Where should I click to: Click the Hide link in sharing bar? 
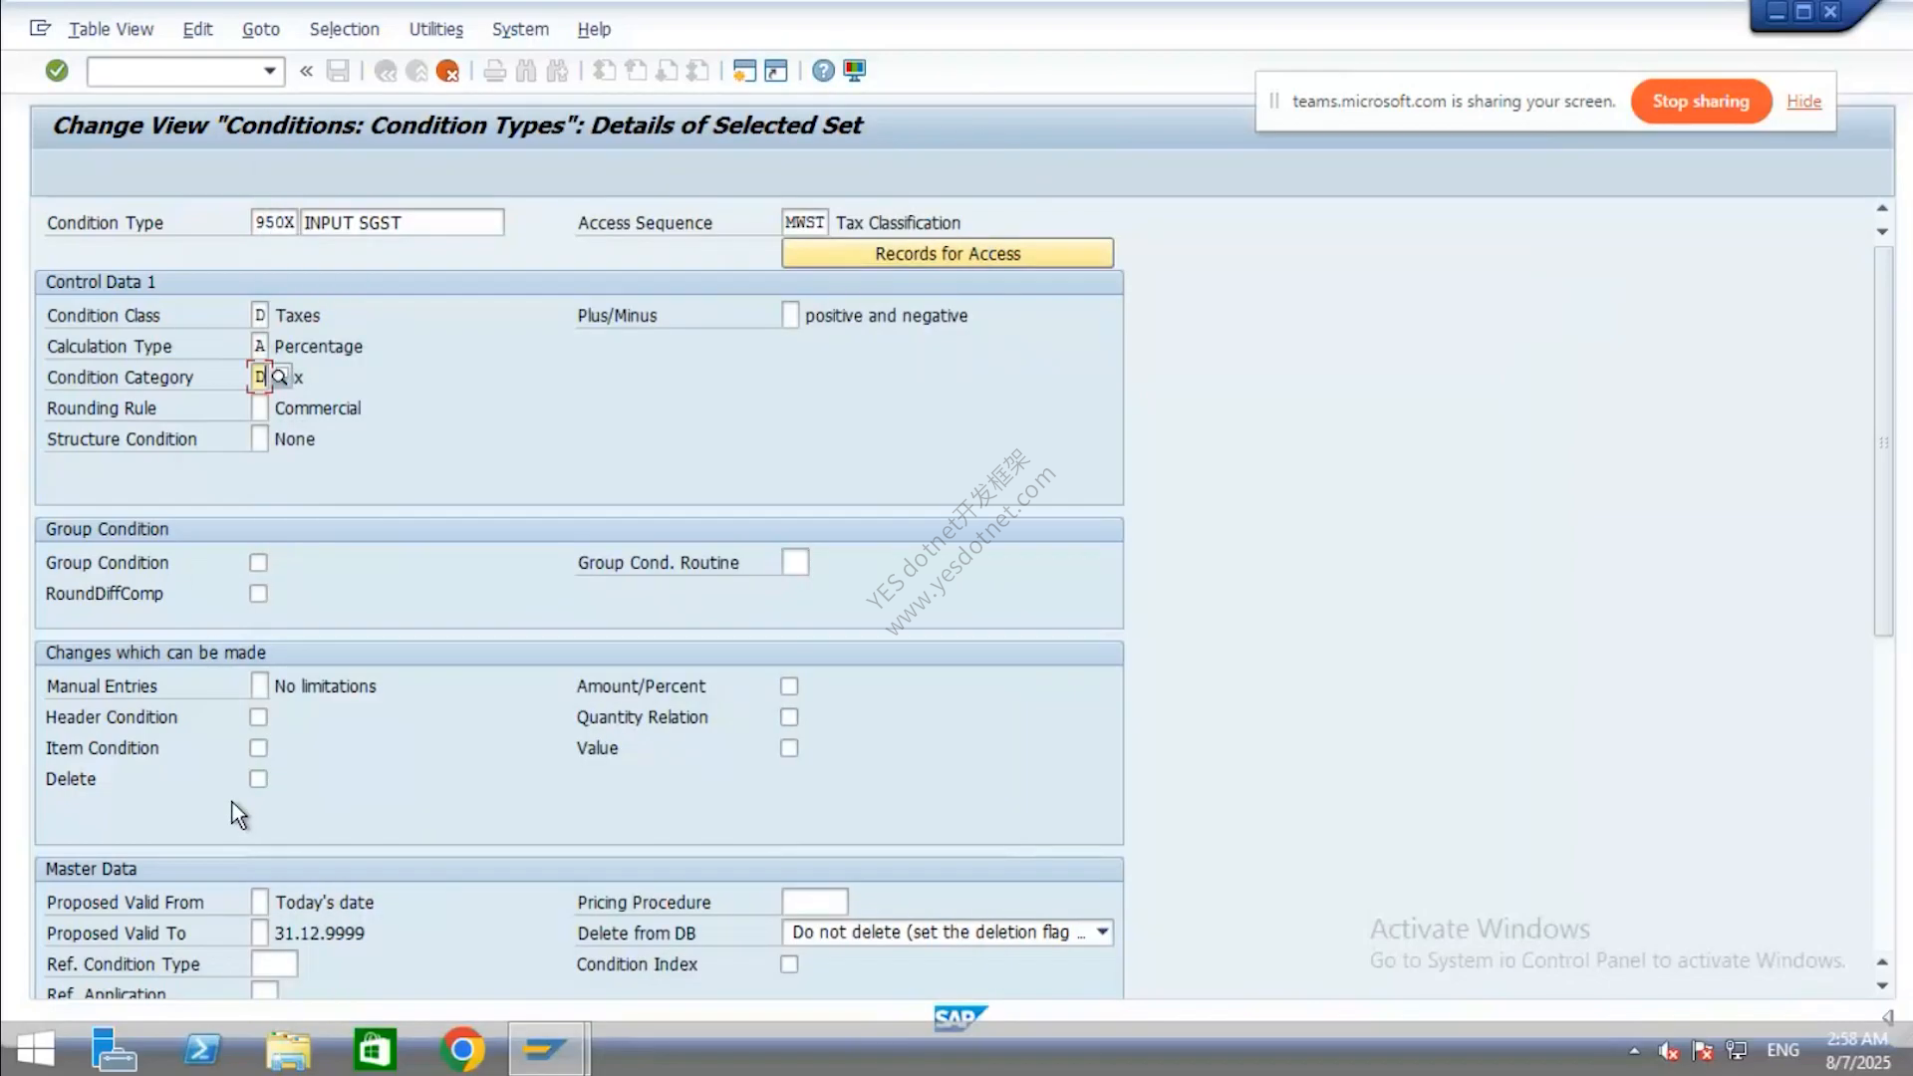tap(1803, 101)
